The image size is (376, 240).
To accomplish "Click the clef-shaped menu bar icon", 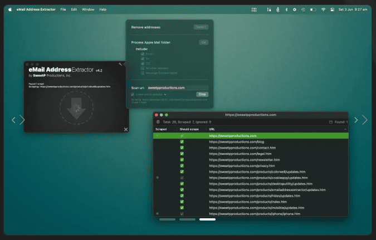I will coord(278,9).
